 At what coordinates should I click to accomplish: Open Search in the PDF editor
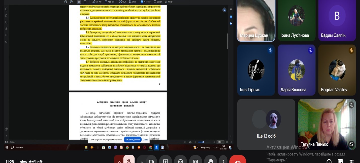[x=158, y=2]
